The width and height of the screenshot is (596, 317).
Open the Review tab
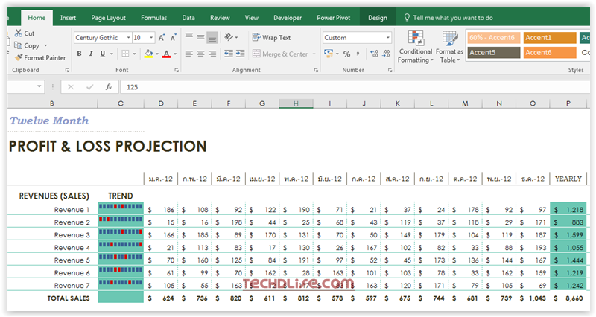(x=220, y=18)
